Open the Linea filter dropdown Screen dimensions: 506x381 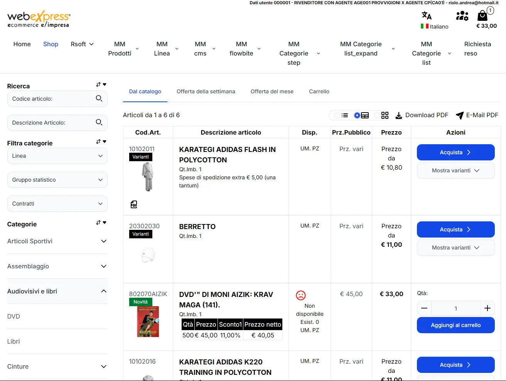point(57,156)
